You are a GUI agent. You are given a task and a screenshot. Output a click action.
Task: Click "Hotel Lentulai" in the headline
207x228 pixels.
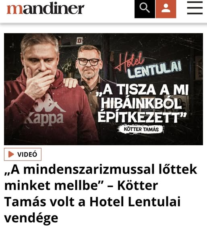pyautogui.click(x=135, y=201)
